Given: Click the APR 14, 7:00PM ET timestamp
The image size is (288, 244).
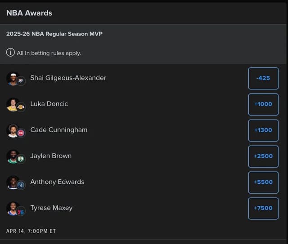Looking at the screenshot, I should click(x=31, y=231).
